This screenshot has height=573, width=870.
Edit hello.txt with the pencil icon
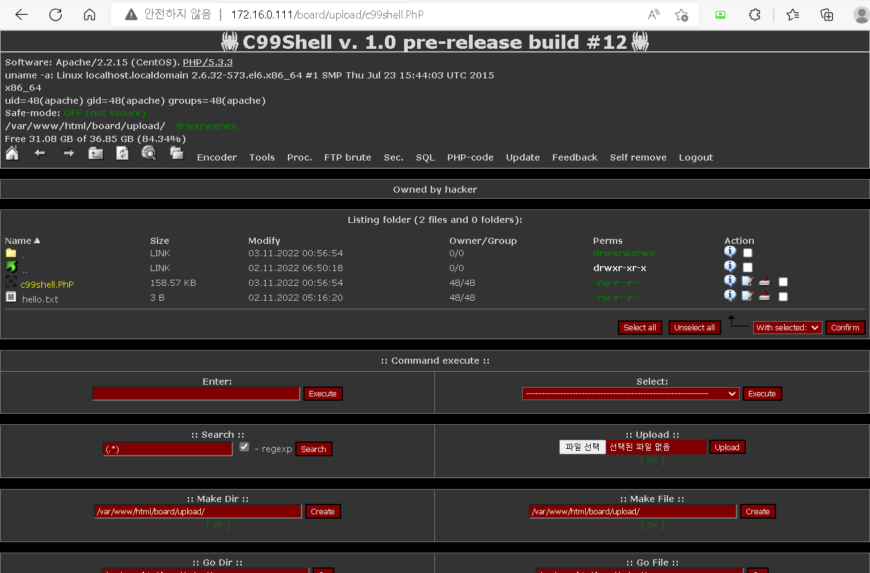748,296
